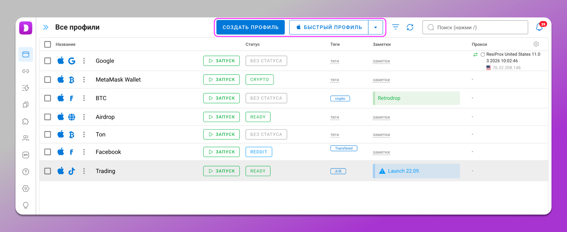The height and width of the screenshot is (232, 567).
Task: Select the Google profile checkbox
Action: [x=48, y=61]
